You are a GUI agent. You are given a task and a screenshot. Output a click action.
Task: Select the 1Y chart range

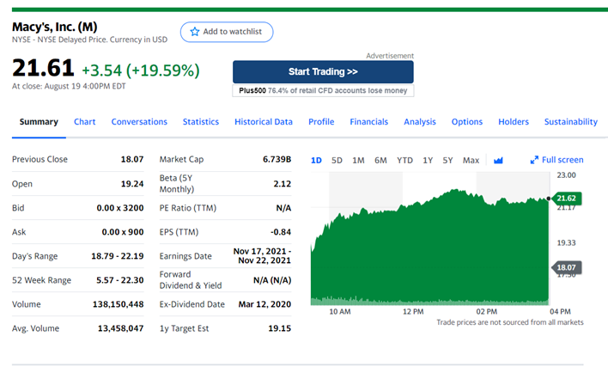[x=428, y=161]
